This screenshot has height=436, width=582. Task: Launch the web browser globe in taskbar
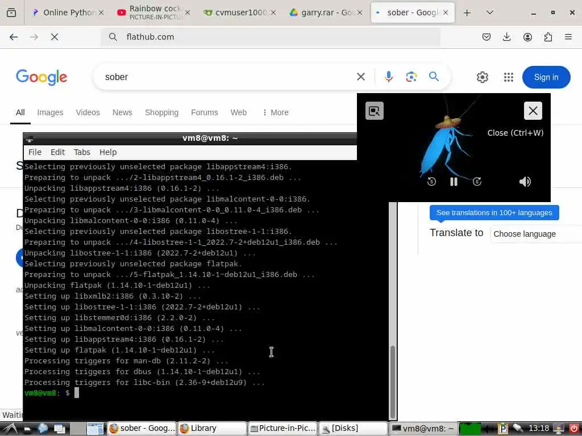click(x=43, y=429)
